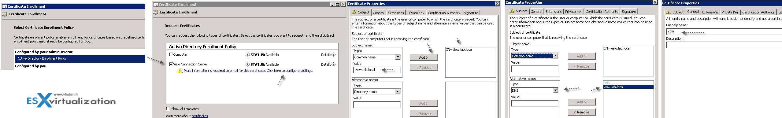Click the certificate icon beside Request Certificates window heading
Image resolution: width=782 pixels, height=118 pixels.
click(x=155, y=12)
